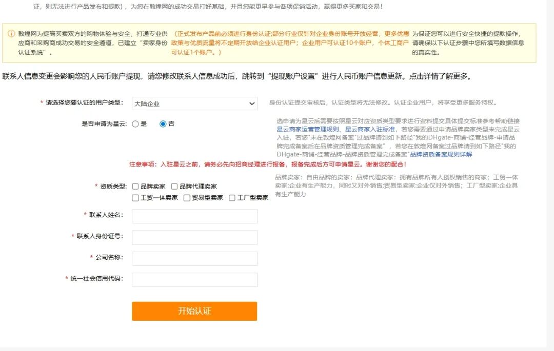Select the 否 radio button for 星云 application
The width and height of the screenshot is (554, 351).
click(x=163, y=123)
